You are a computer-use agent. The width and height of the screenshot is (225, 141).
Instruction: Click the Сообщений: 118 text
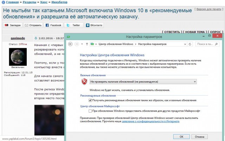[x=15, y=75]
